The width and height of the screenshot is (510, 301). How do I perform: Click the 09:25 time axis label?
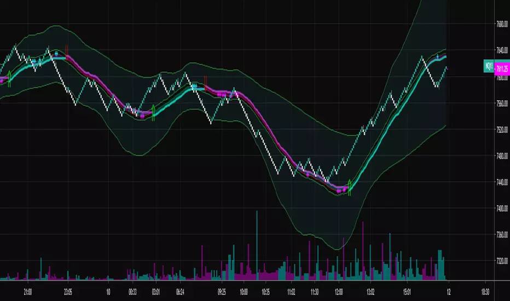click(222, 292)
